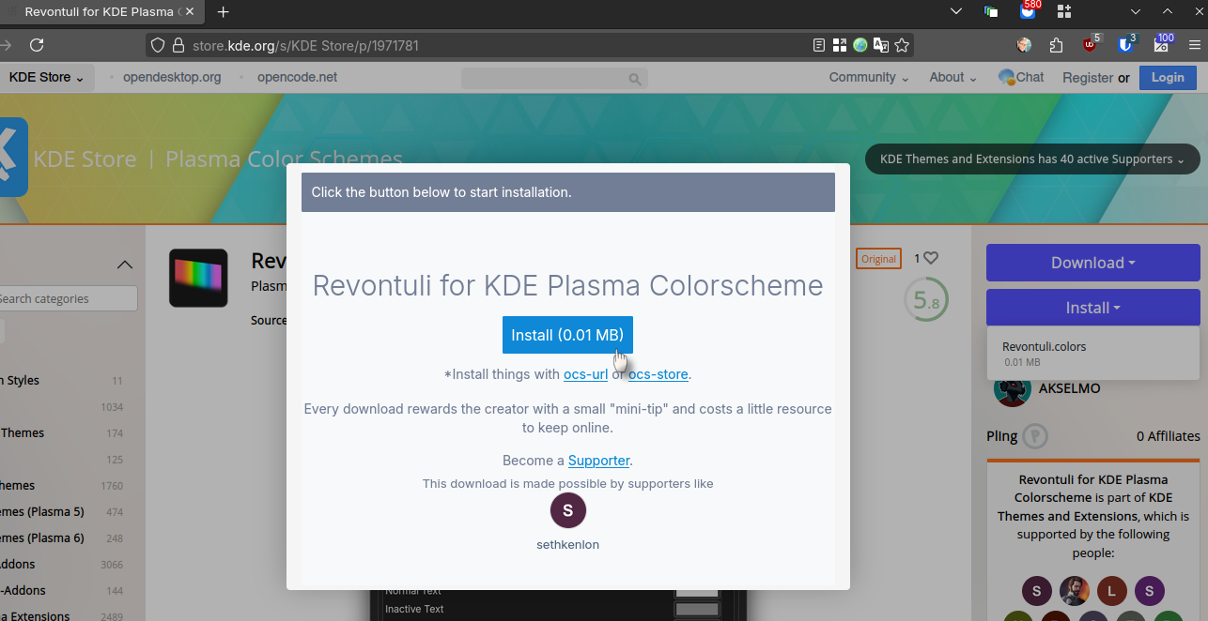Go to opencode.net
The image size is (1208, 621).
[297, 78]
